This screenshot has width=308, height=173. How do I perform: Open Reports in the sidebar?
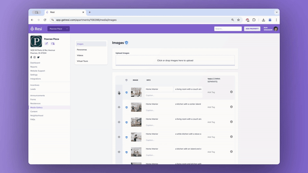34,67
